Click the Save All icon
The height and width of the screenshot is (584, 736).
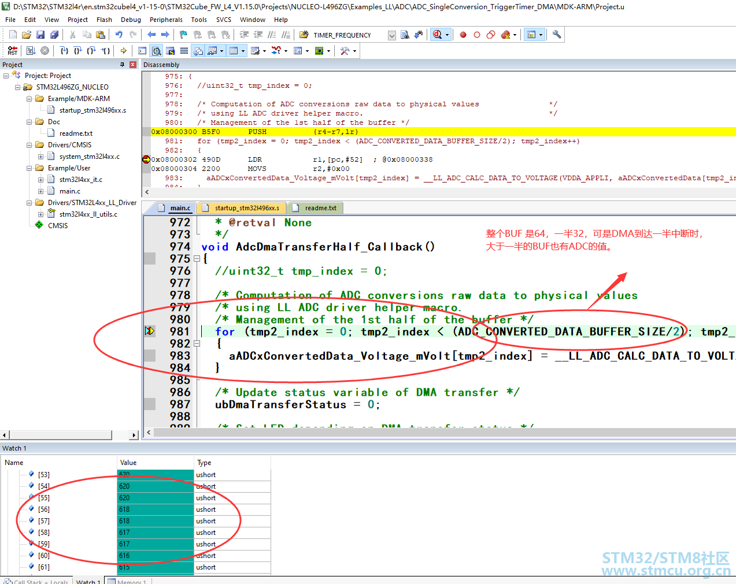54,35
